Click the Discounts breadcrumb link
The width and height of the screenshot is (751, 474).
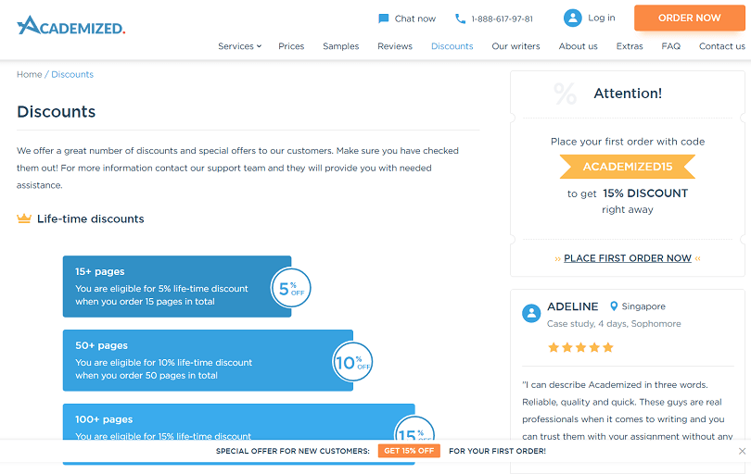click(x=72, y=75)
